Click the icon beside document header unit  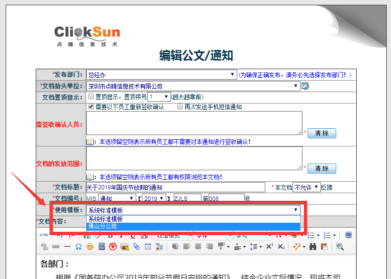(x=305, y=86)
